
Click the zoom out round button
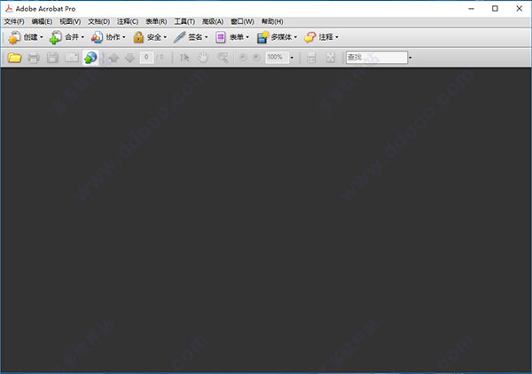point(243,58)
